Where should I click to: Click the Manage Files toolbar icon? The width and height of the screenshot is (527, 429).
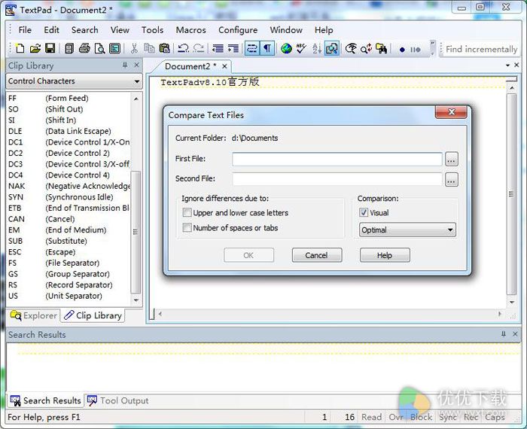point(69,49)
